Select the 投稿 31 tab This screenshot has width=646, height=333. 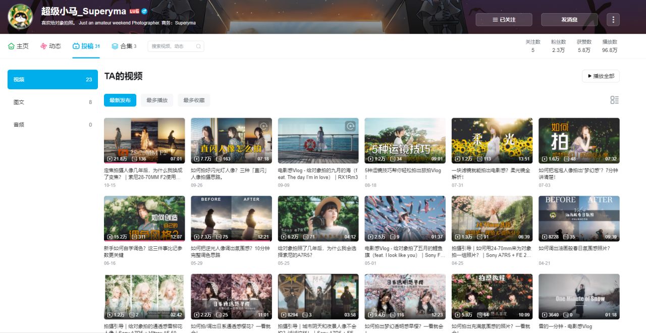[86, 46]
